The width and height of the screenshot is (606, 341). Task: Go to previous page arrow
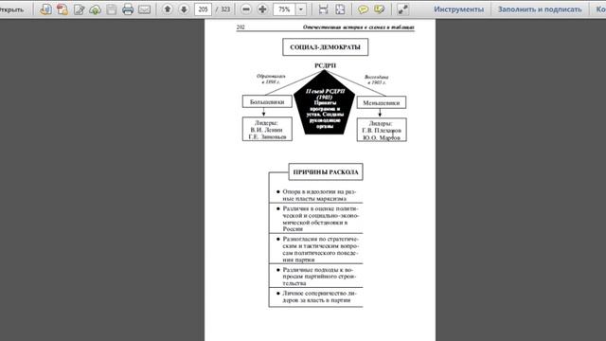[168, 9]
